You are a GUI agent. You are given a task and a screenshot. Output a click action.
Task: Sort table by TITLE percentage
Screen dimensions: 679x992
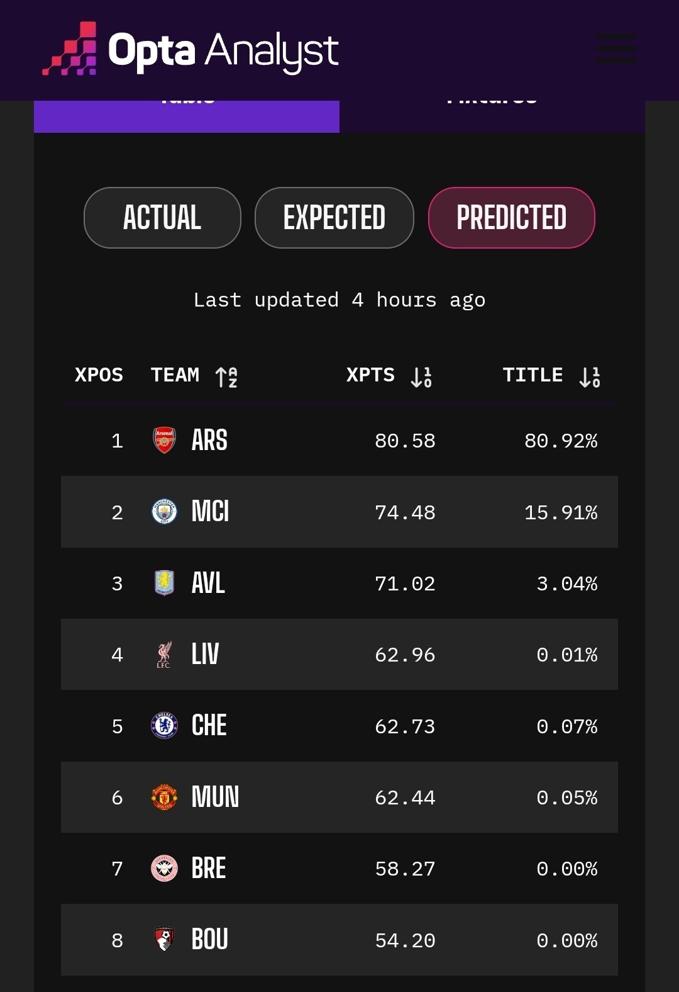pos(589,376)
